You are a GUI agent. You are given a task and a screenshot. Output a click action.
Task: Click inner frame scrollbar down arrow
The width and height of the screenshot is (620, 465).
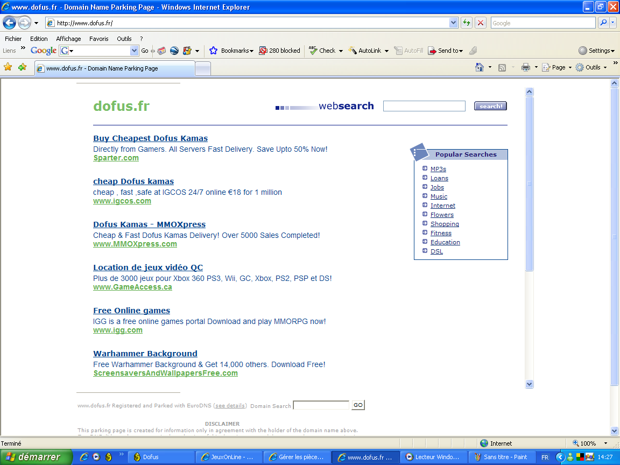point(530,384)
